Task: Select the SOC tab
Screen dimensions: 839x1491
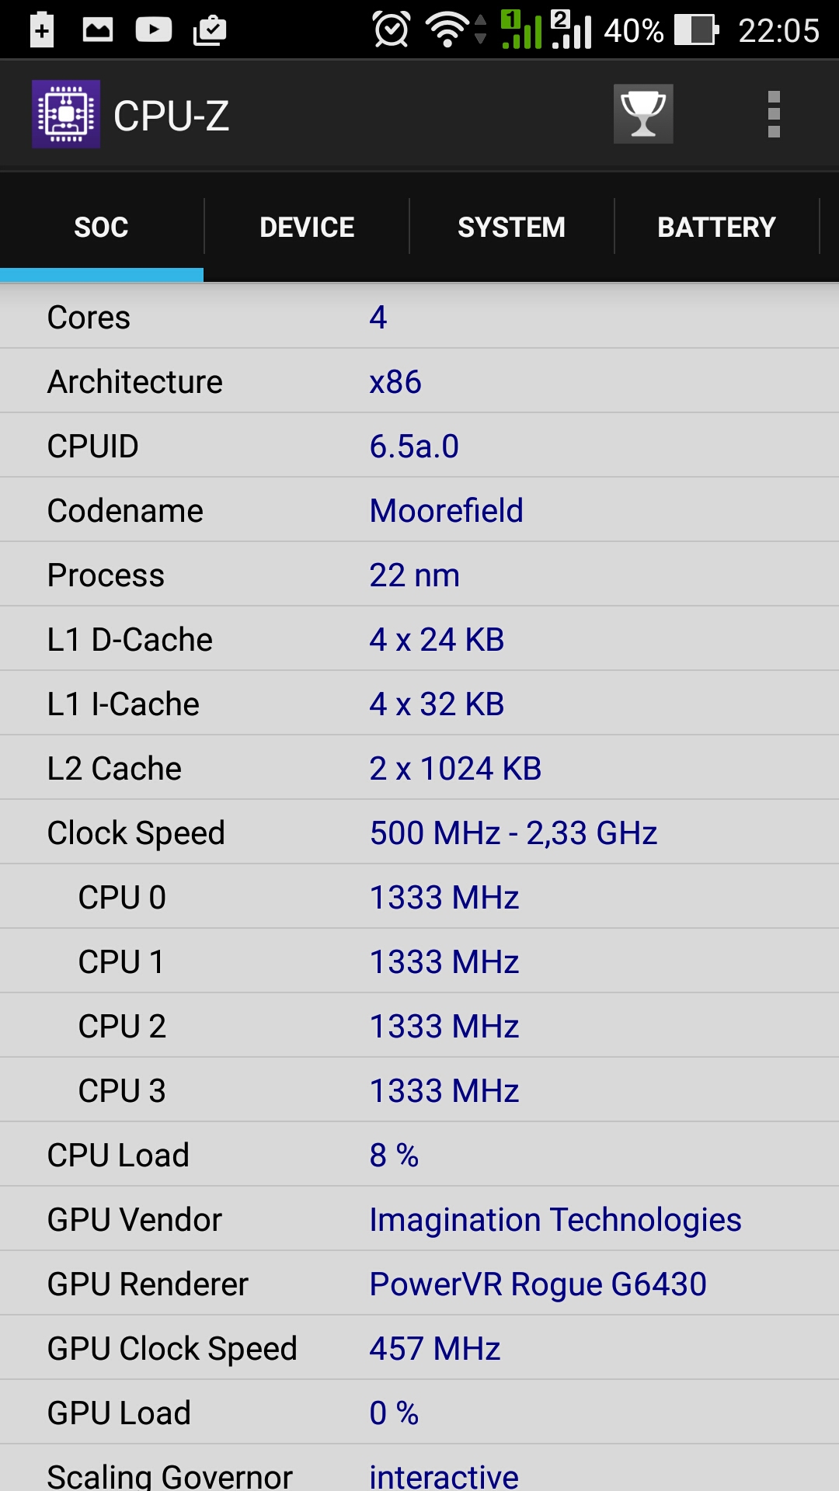Action: (101, 227)
